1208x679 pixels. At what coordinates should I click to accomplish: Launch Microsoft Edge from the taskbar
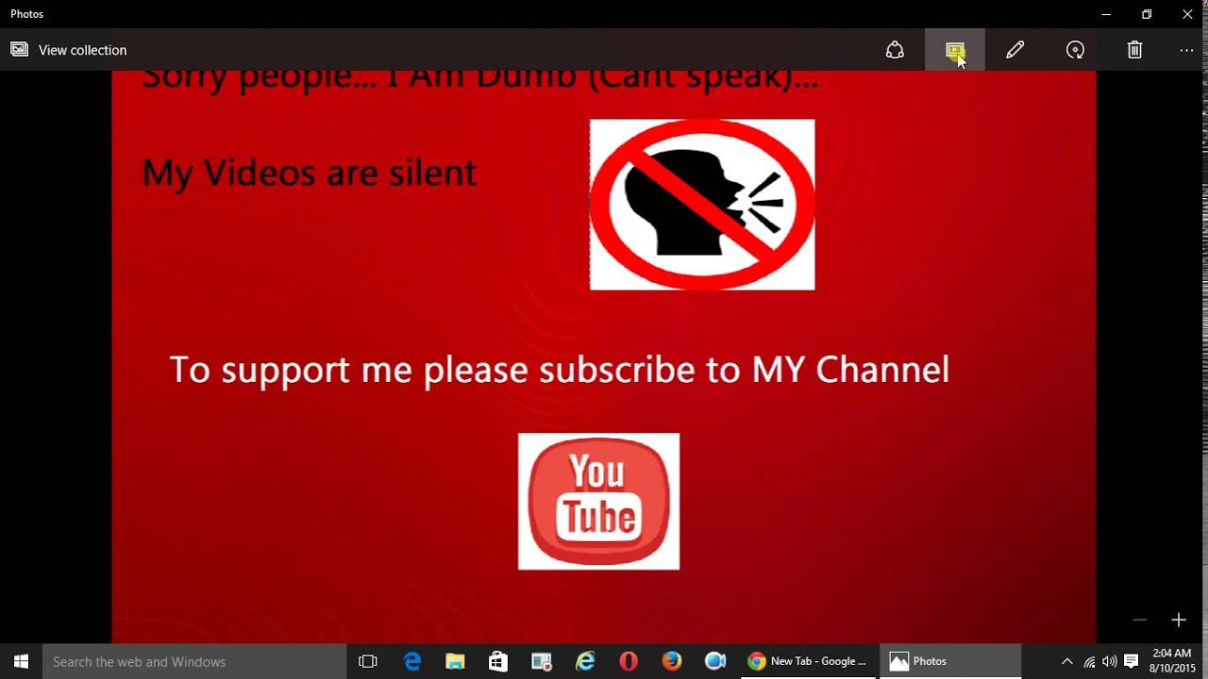pyautogui.click(x=412, y=661)
